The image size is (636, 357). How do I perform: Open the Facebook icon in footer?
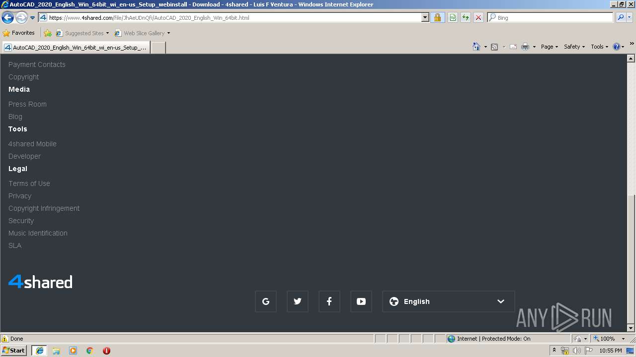[329, 301]
